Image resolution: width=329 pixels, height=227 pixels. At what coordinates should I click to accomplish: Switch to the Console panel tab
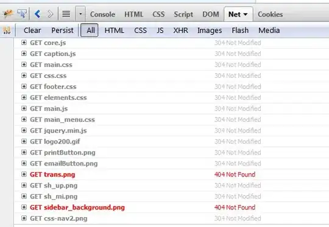coord(102,14)
